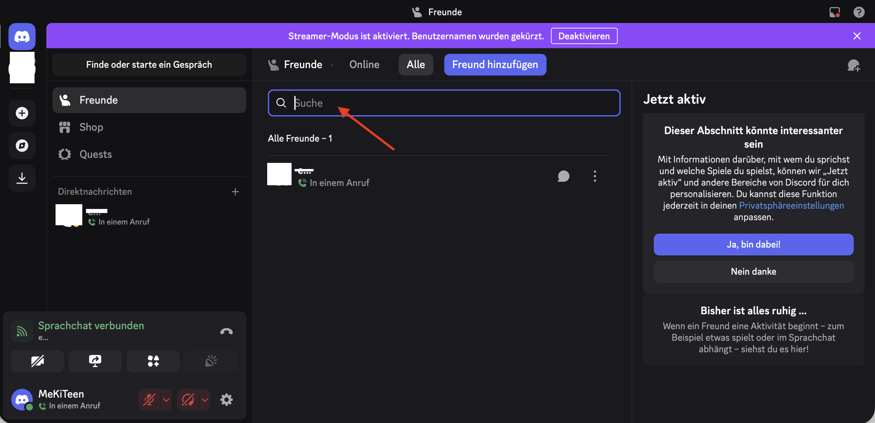
Task: Toggle the headphone deafen button
Action: (188, 400)
